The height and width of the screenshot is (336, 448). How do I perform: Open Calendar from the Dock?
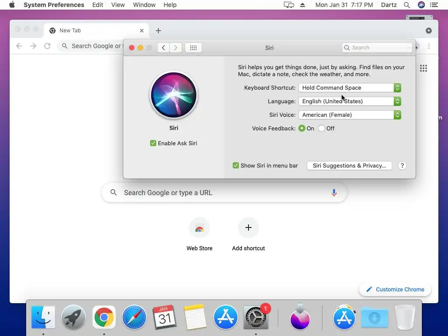[x=164, y=317]
